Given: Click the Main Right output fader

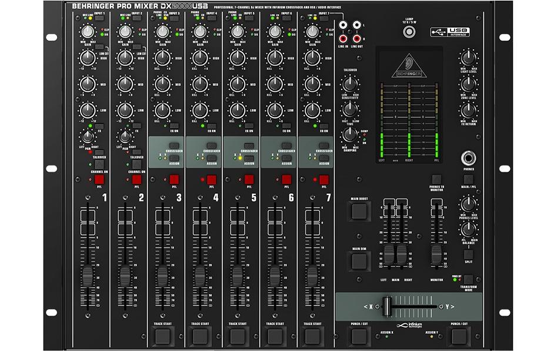Looking at the screenshot, I should coord(402,254).
